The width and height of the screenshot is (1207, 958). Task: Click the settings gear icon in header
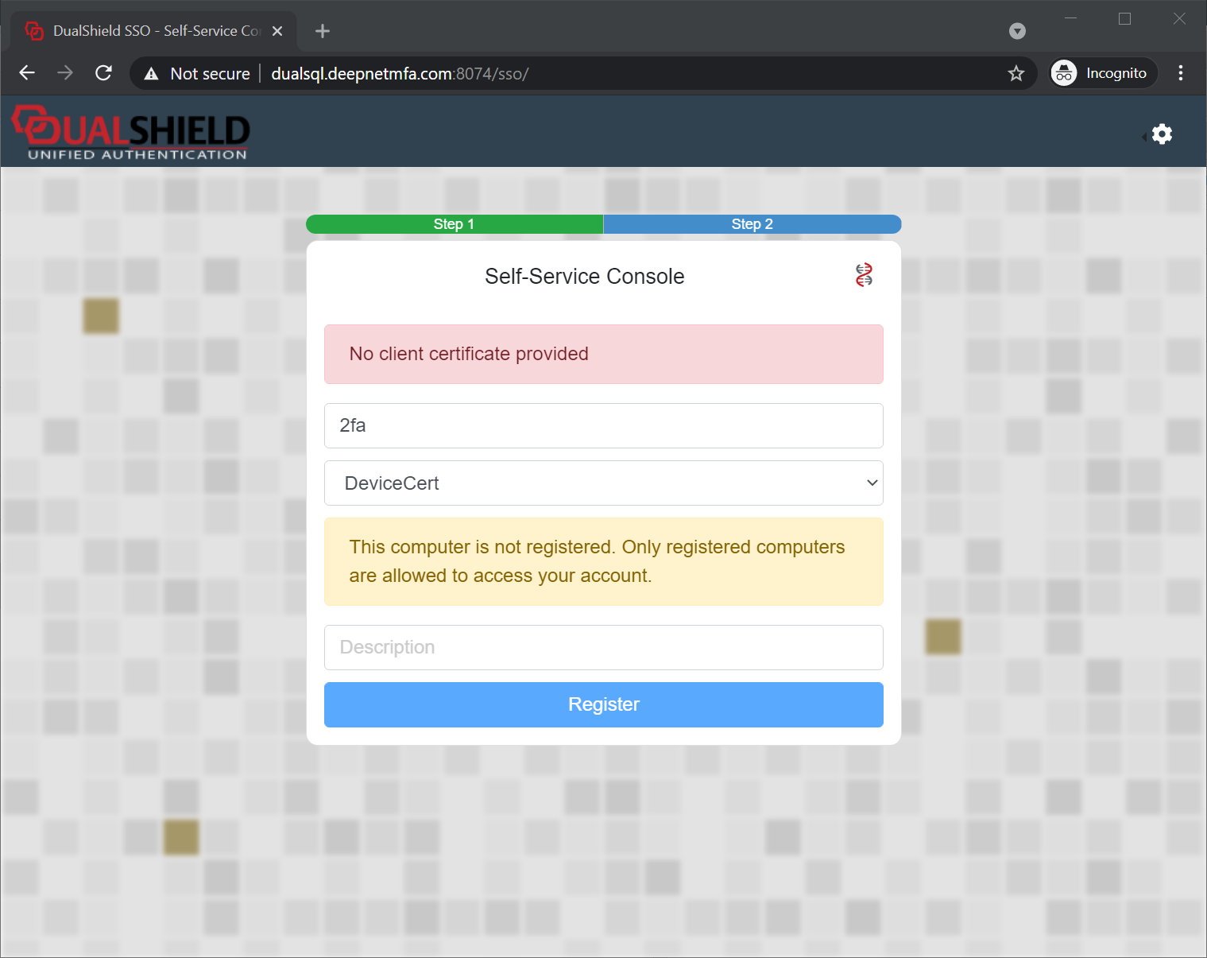(x=1162, y=134)
